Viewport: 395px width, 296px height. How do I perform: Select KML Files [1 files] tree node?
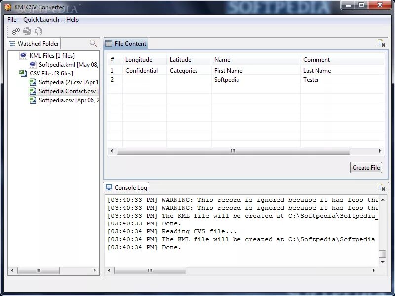pyautogui.click(x=52, y=56)
